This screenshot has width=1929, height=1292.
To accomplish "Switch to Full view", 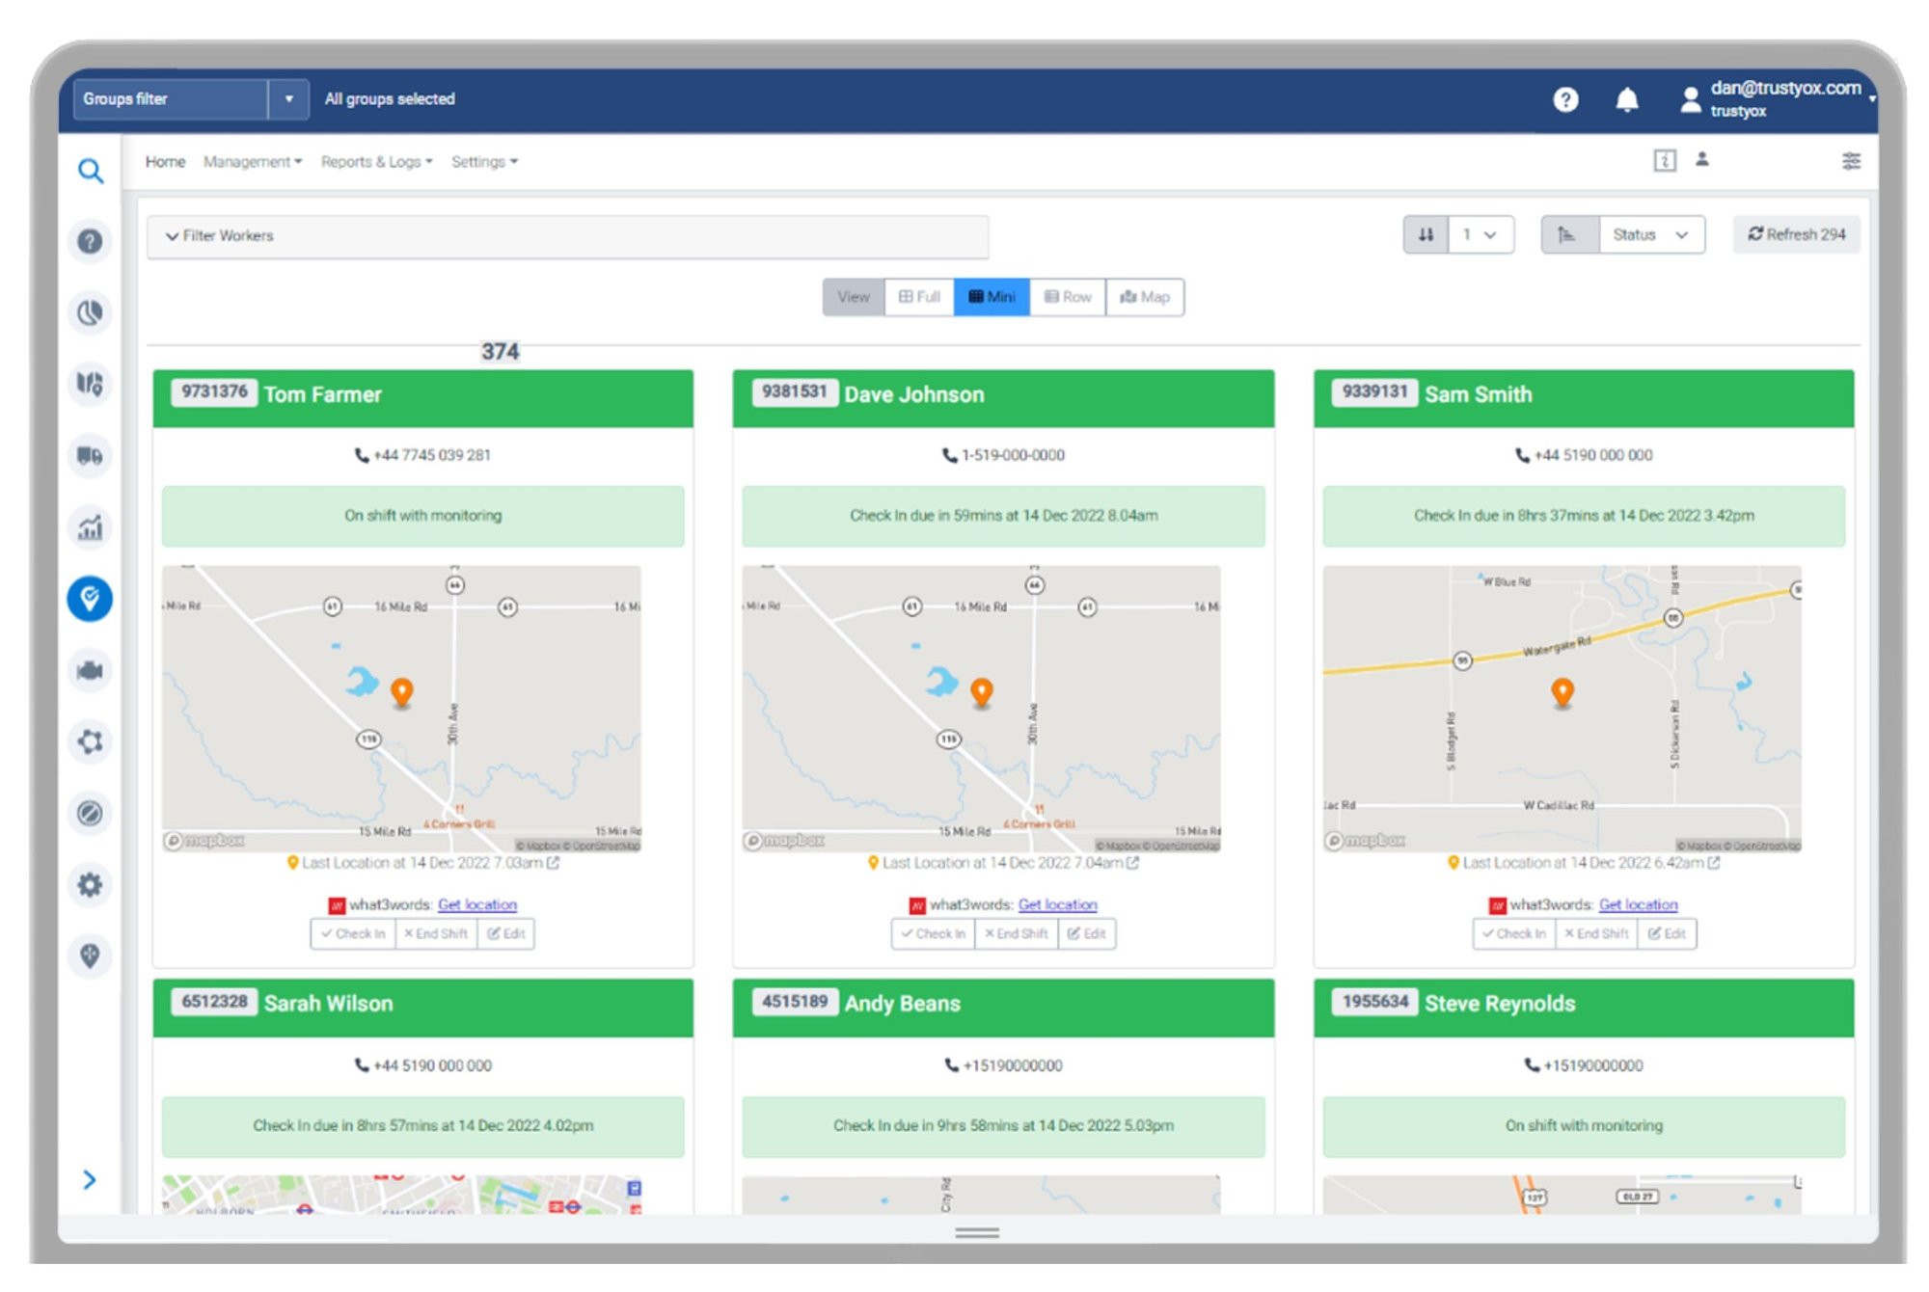I will 919,297.
